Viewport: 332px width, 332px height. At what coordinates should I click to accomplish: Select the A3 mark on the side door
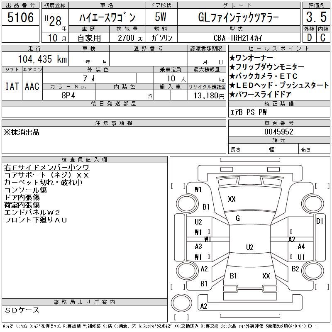coord(198,247)
